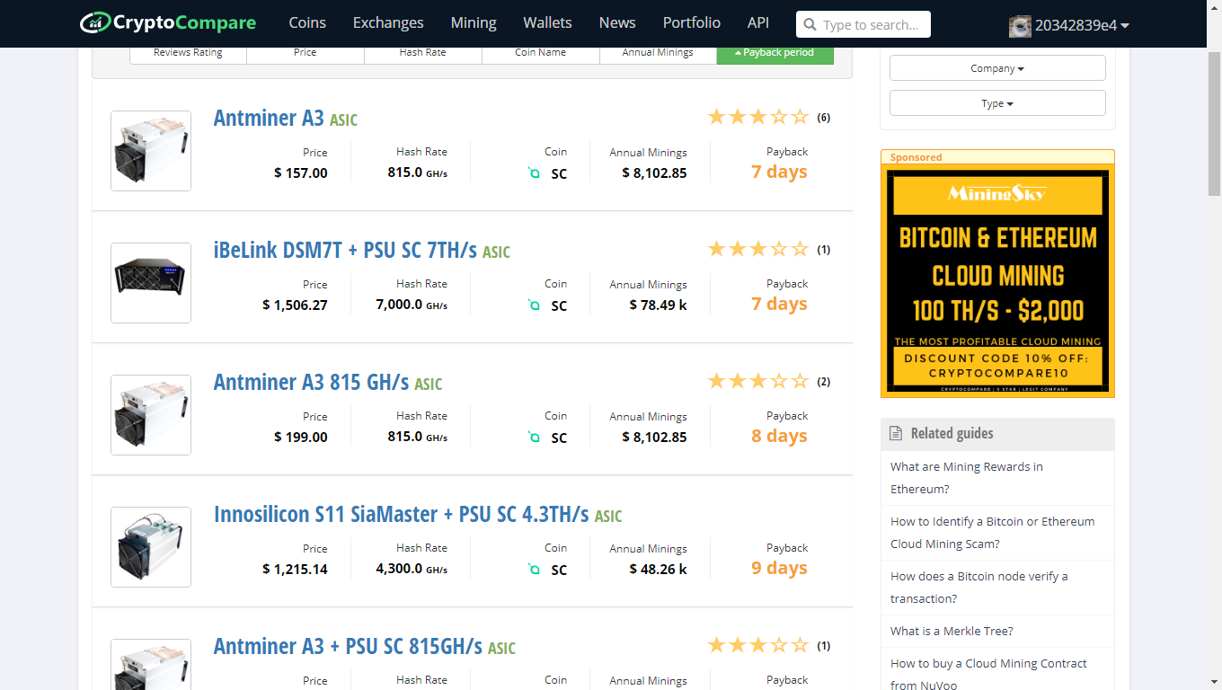Switch to sorting by Coin Name
This screenshot has height=690, width=1222.
(540, 51)
